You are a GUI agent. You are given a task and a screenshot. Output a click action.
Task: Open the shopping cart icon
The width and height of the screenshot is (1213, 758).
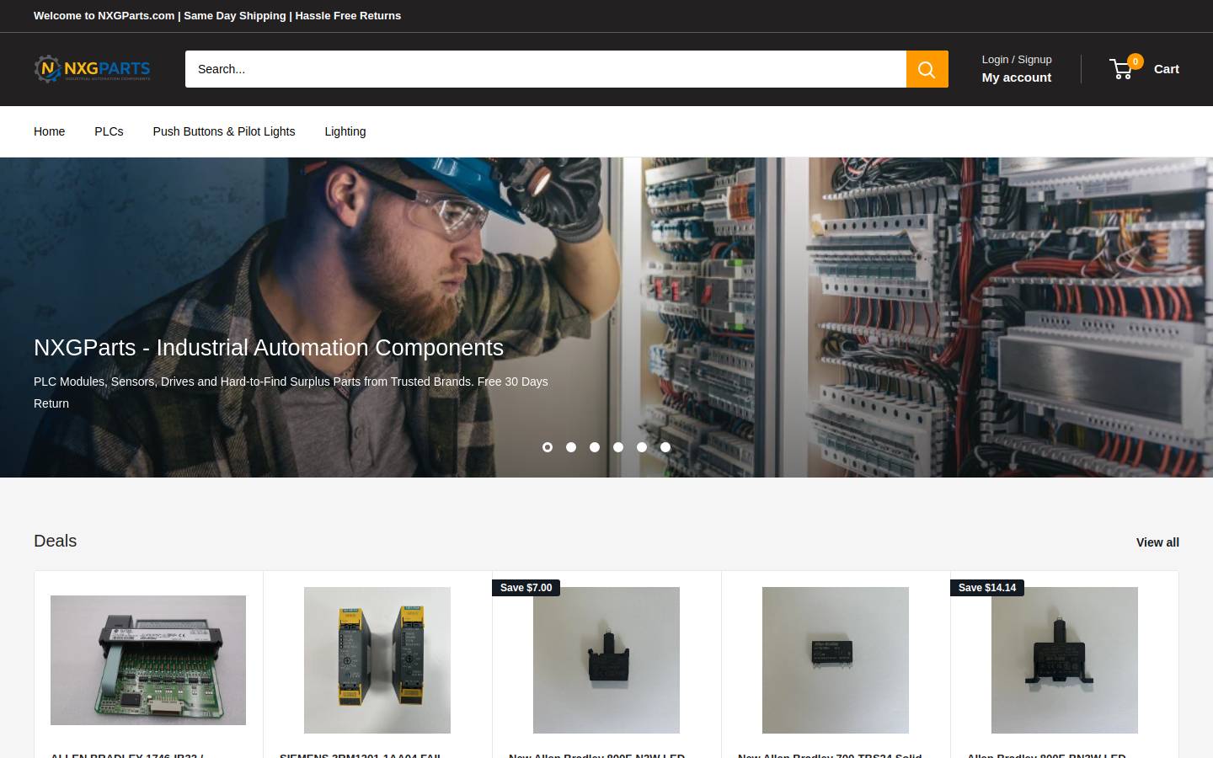click(x=1121, y=69)
